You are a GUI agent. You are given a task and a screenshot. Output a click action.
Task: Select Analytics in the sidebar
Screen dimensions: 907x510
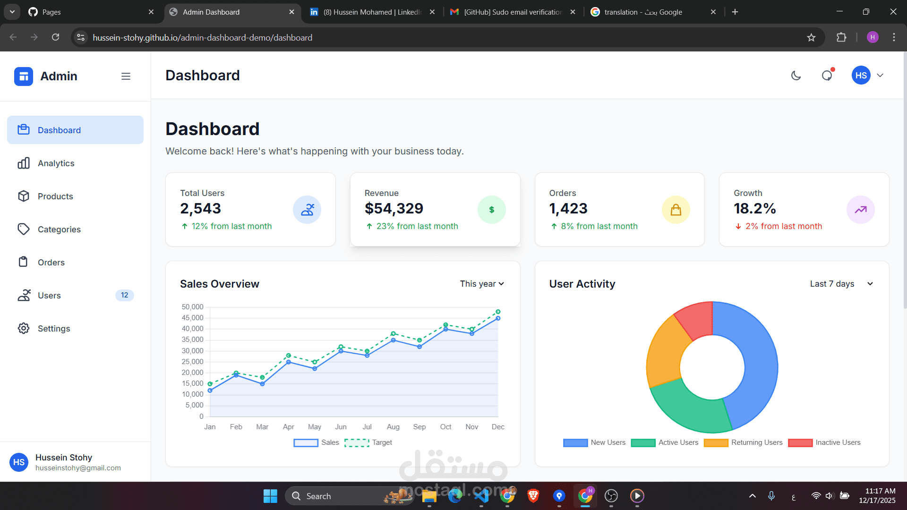tap(56, 163)
